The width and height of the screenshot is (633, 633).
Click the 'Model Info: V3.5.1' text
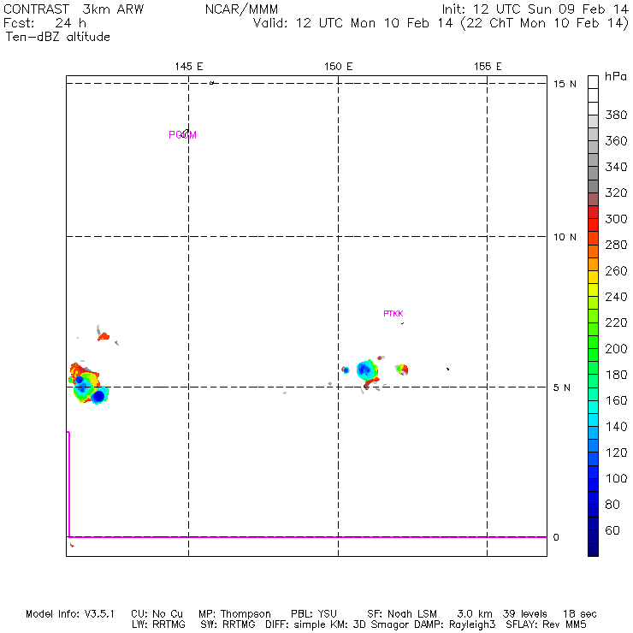coord(70,614)
